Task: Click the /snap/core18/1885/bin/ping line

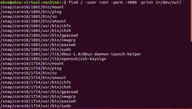Action: 31,12
